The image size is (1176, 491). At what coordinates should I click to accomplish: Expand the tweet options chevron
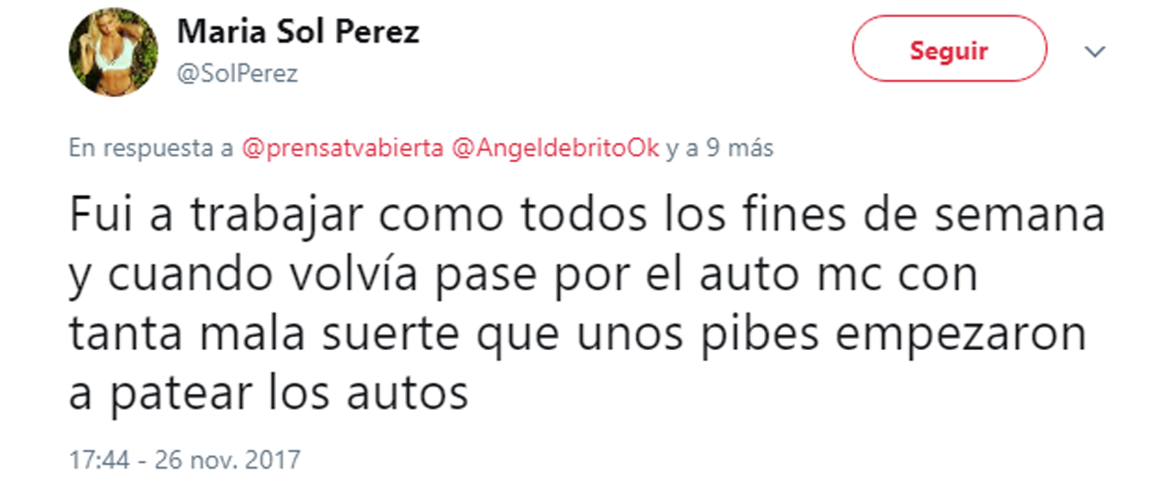pyautogui.click(x=1095, y=51)
